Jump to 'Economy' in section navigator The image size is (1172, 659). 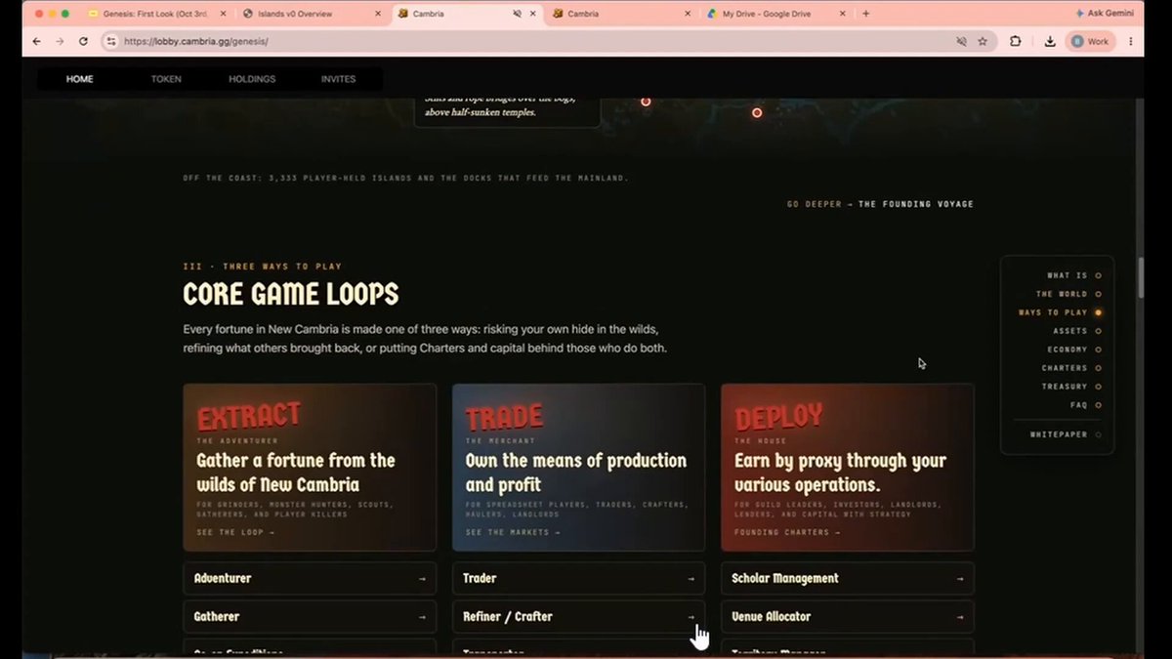[x=1073, y=350]
